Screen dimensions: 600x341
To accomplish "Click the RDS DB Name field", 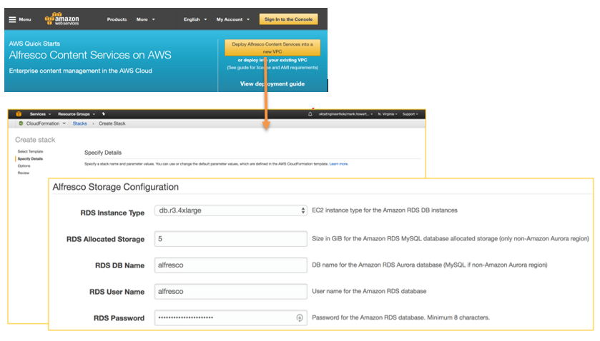I will [231, 265].
